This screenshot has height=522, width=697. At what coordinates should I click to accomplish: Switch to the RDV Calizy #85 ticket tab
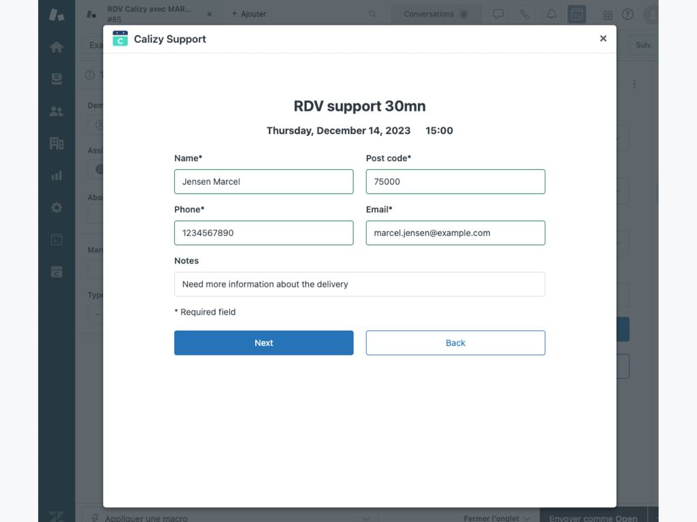(x=148, y=14)
